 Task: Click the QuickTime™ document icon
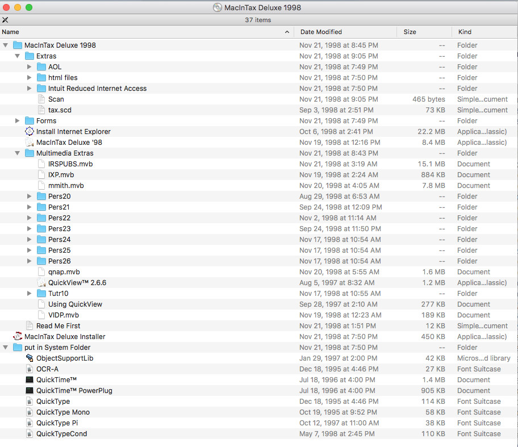pyautogui.click(x=30, y=380)
